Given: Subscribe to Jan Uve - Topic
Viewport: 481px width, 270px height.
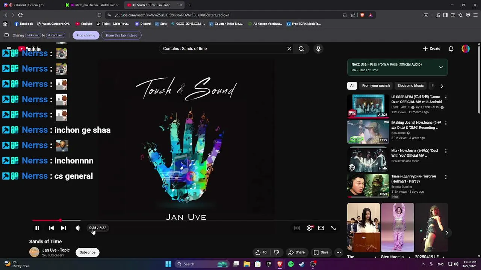Looking at the screenshot, I should [88, 252].
